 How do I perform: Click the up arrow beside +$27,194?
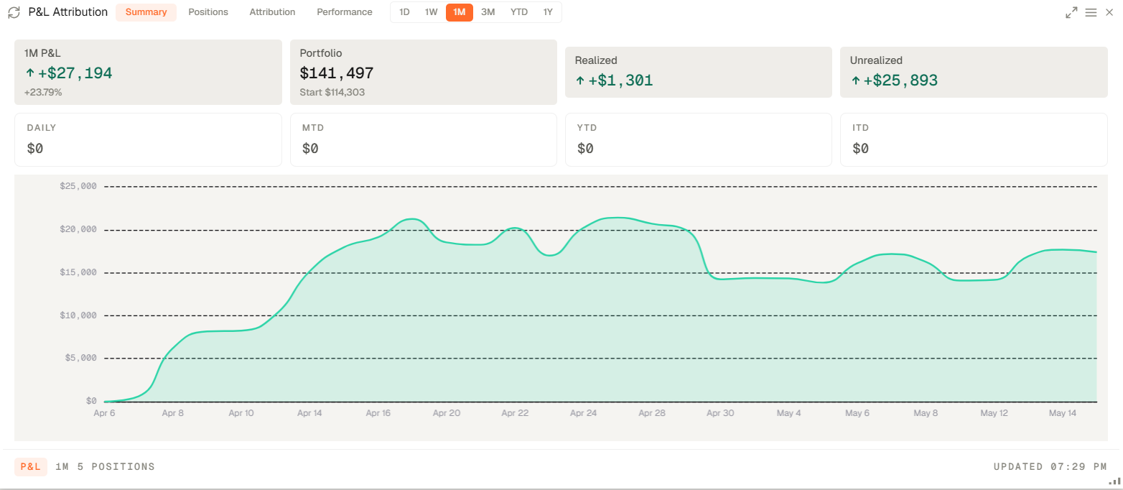(x=29, y=73)
